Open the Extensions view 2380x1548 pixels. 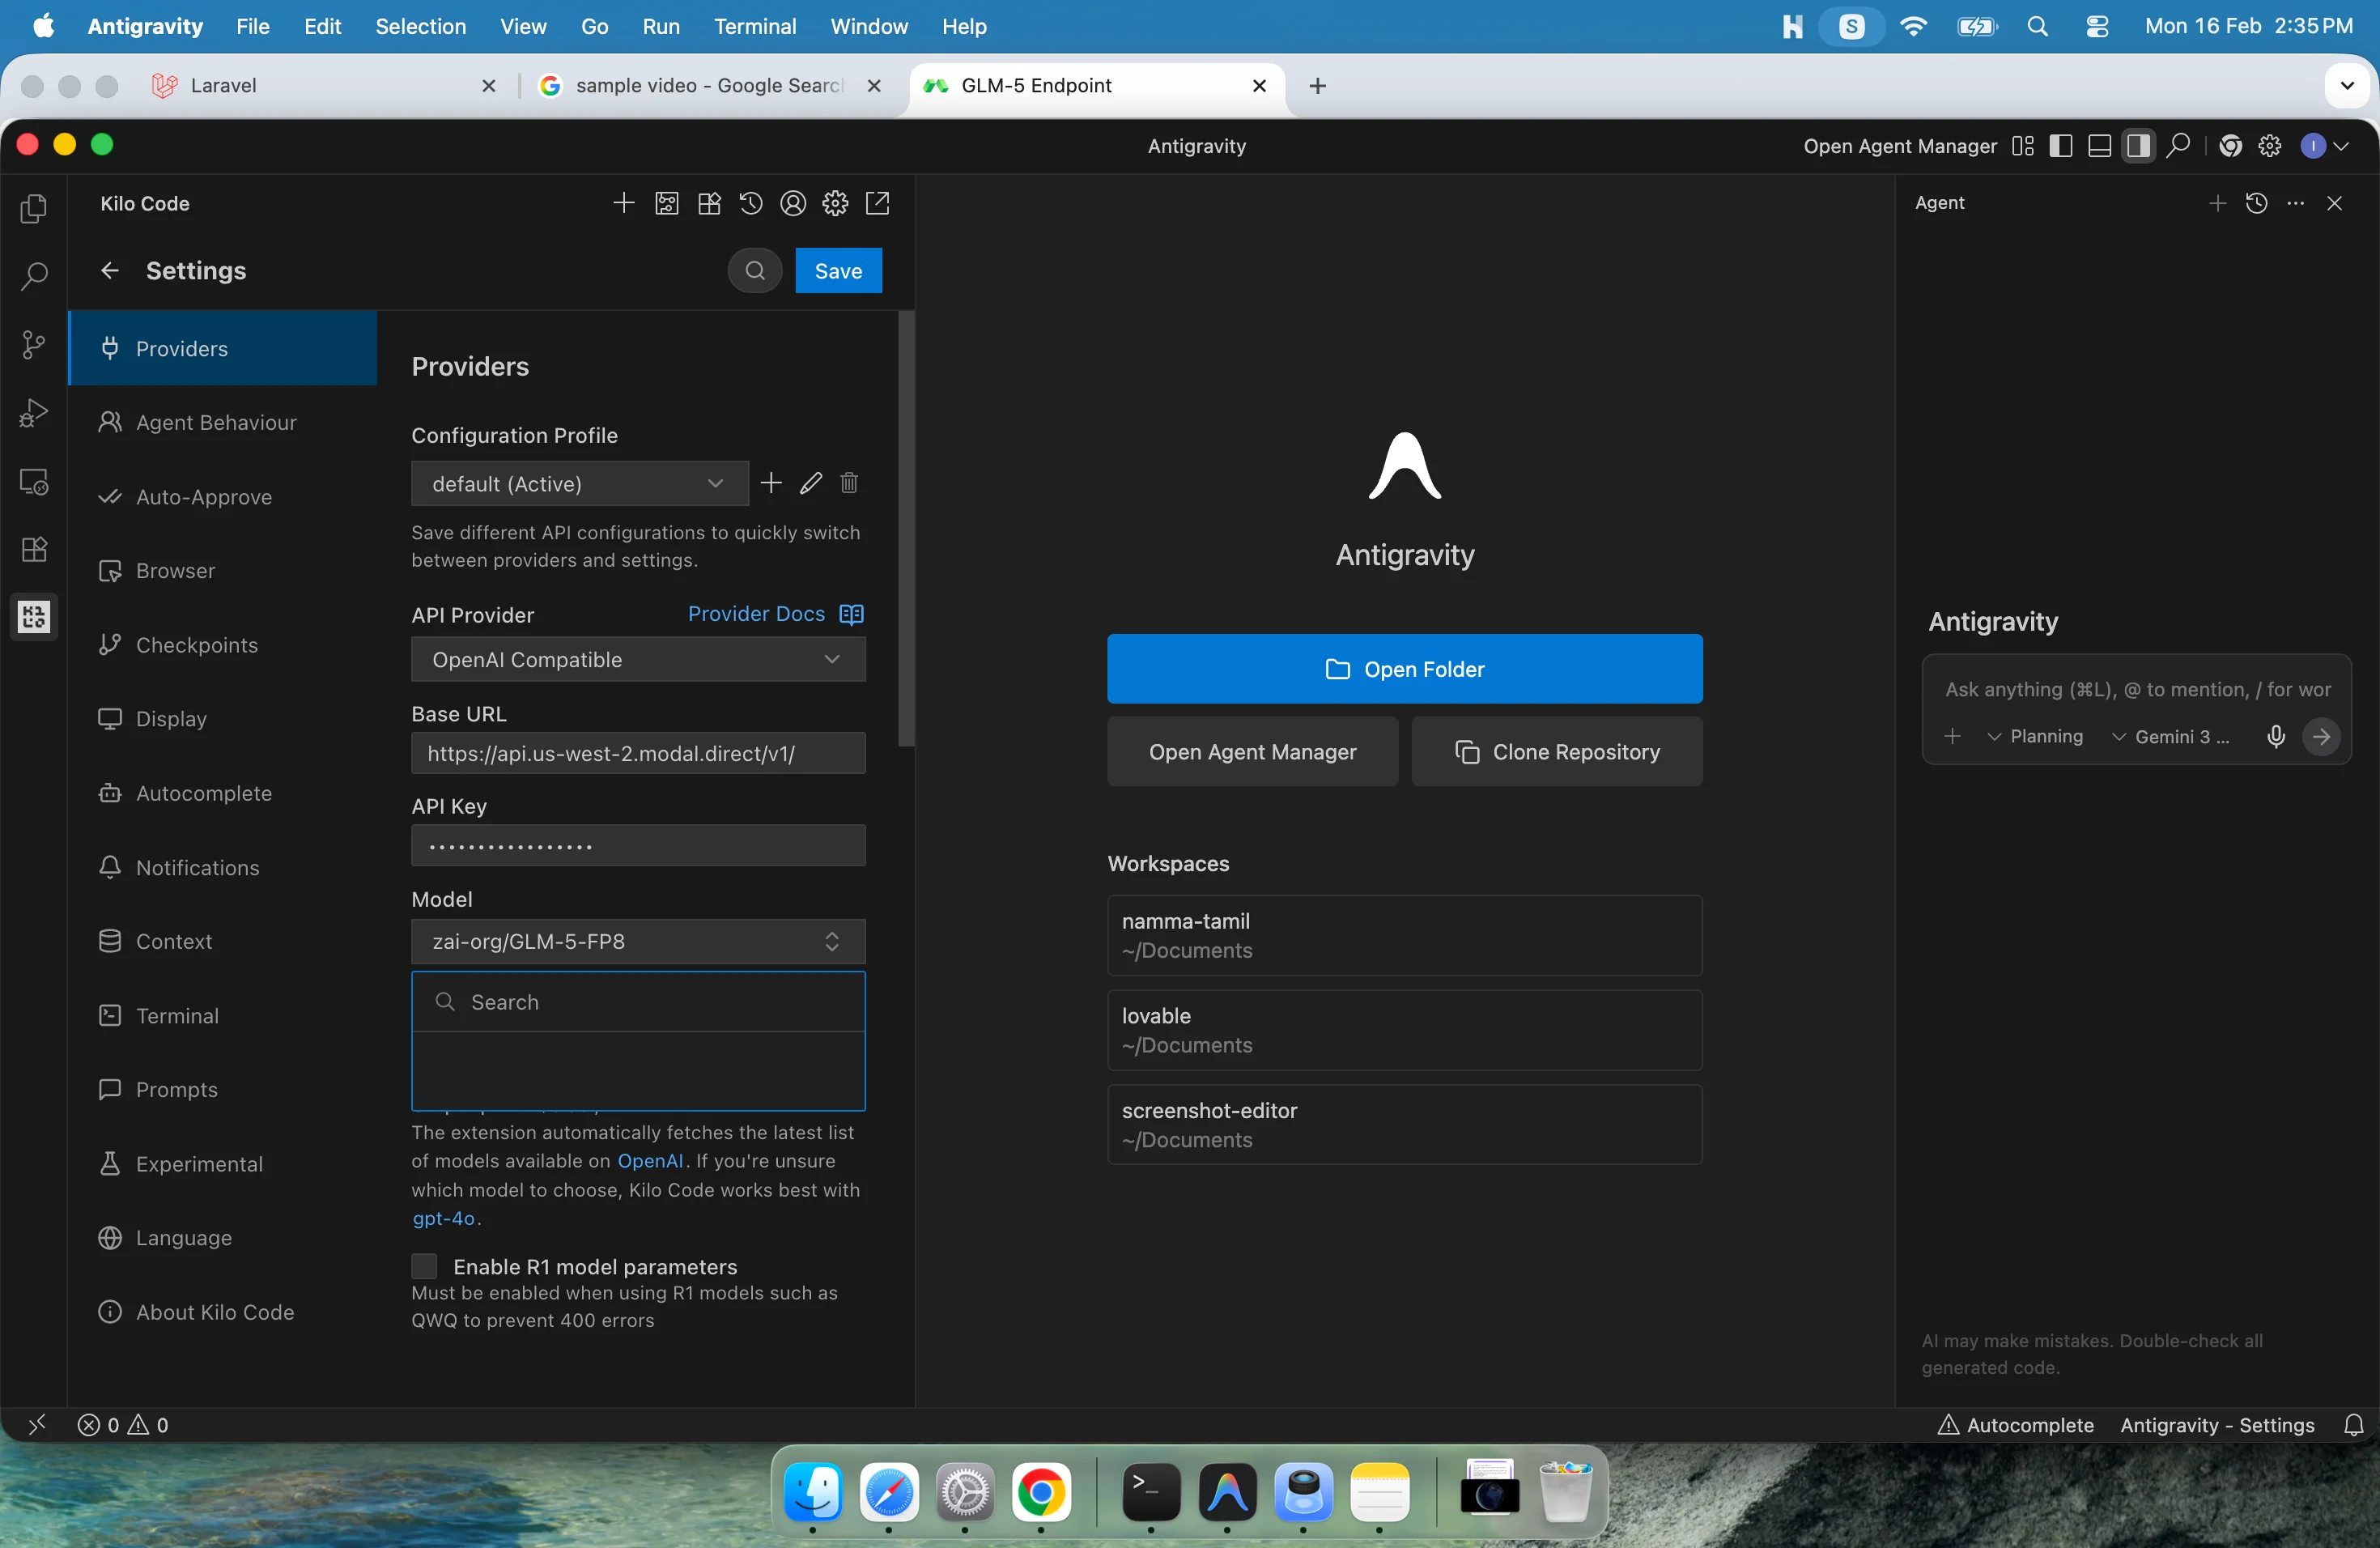pos(33,549)
